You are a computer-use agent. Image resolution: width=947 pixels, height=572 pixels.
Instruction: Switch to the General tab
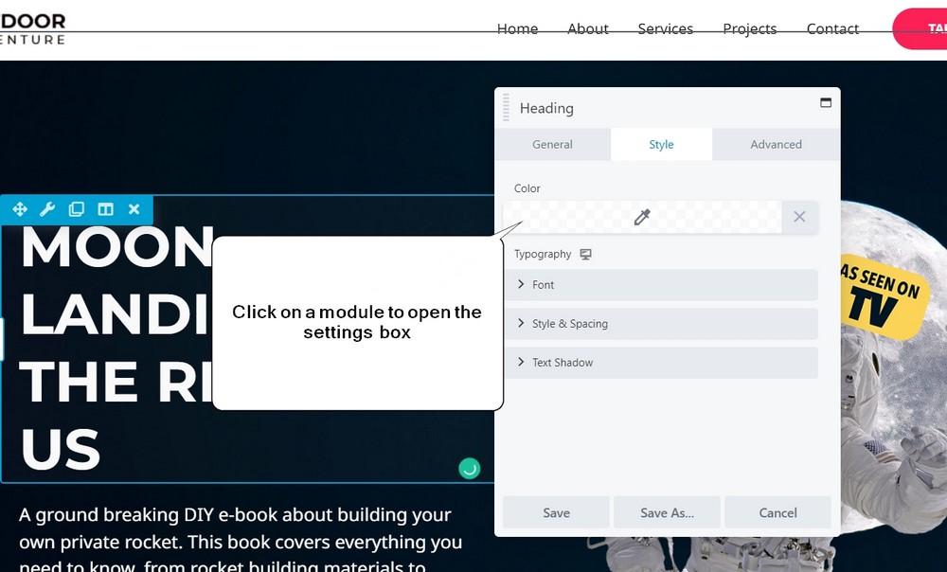point(552,144)
